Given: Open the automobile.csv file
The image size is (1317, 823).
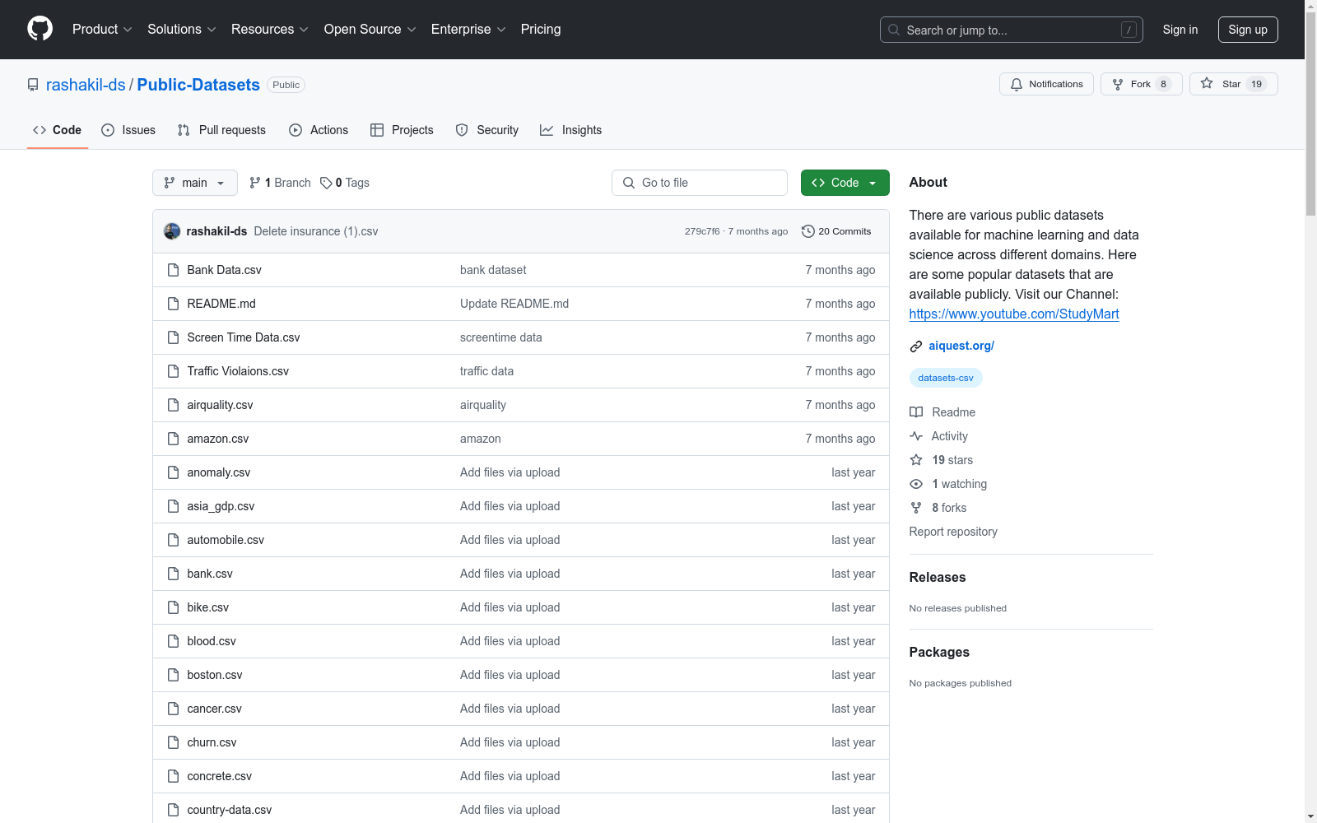Looking at the screenshot, I should coord(226,540).
